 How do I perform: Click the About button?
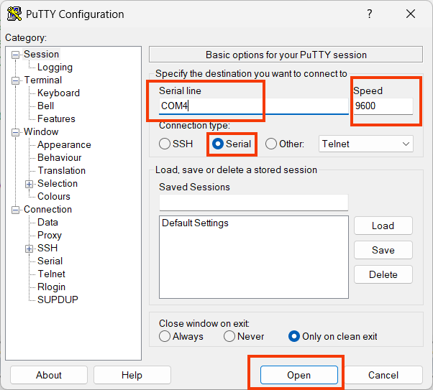[x=49, y=375]
